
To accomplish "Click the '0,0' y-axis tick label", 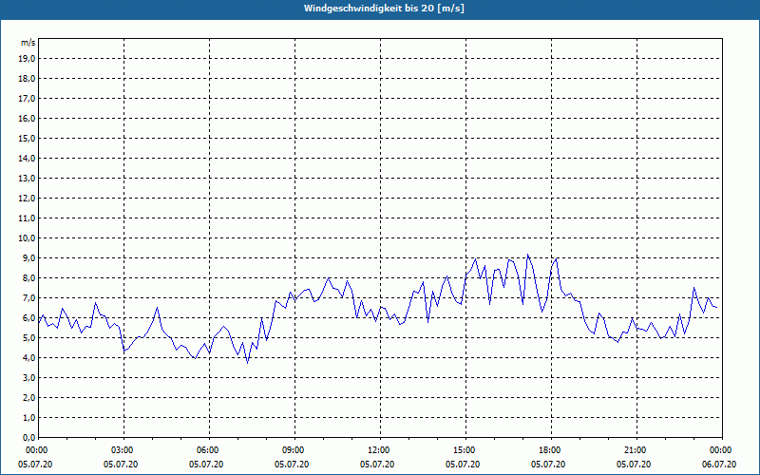I will point(28,437).
